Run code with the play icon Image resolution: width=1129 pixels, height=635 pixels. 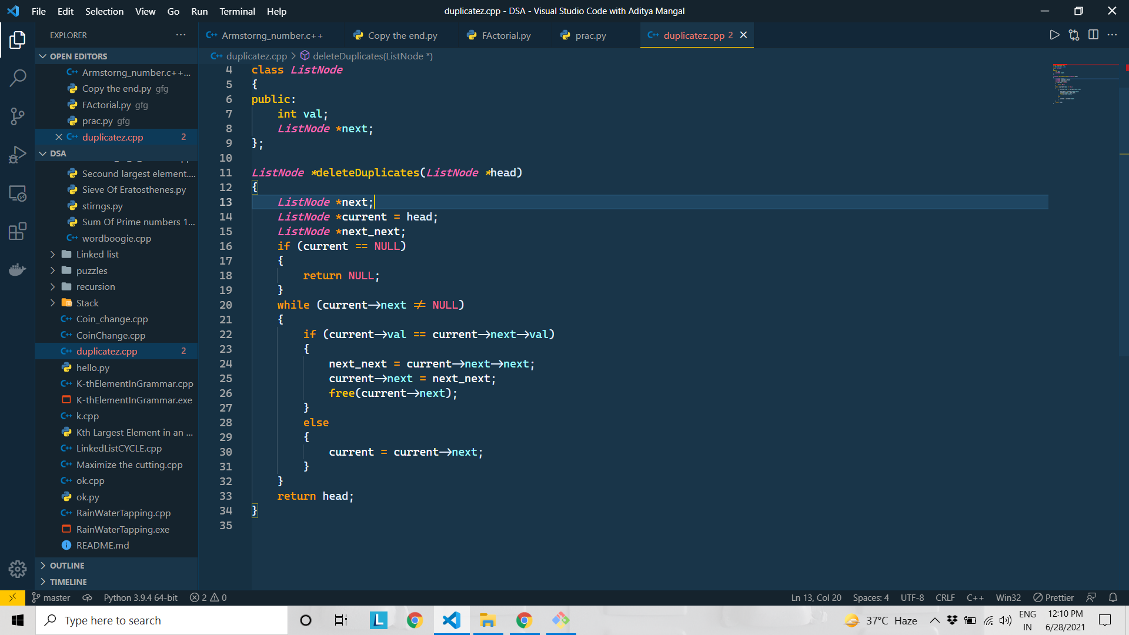tap(1054, 35)
